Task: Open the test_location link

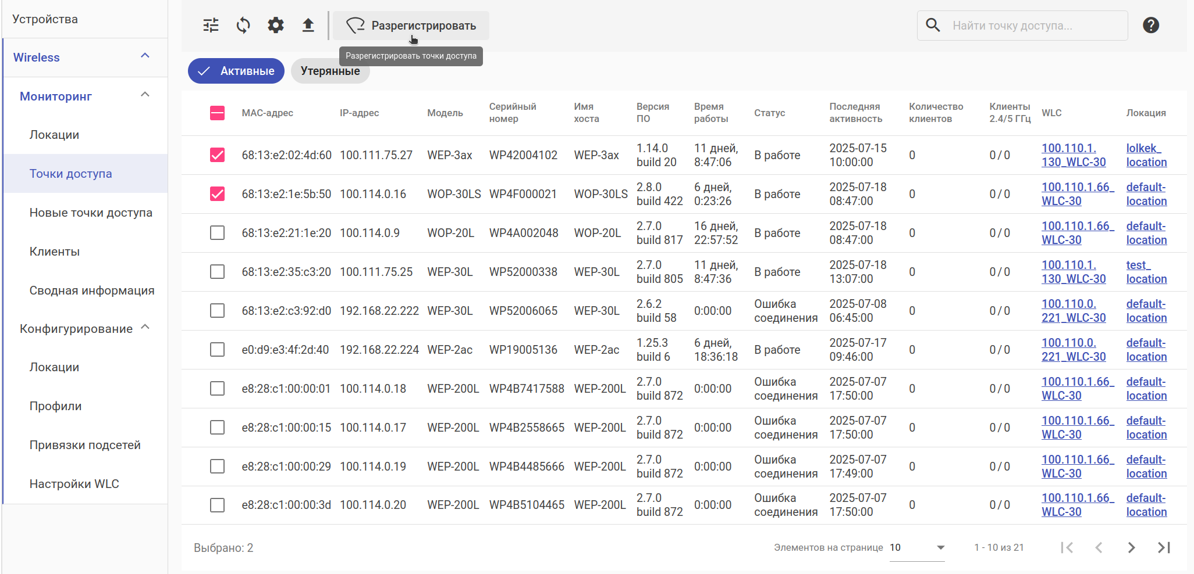Action: [x=1146, y=272]
